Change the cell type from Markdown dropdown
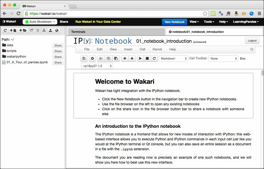This screenshot has width=264, height=169. [173, 59]
